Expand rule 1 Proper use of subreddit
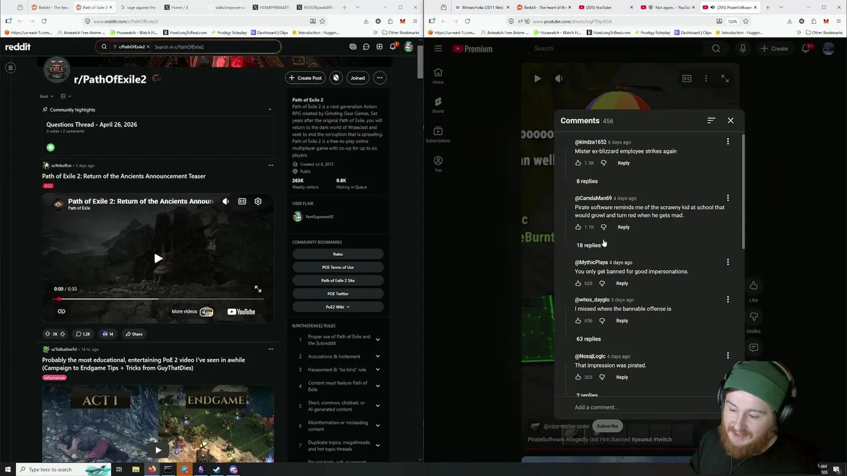Screen dimensions: 847x476 point(378,340)
